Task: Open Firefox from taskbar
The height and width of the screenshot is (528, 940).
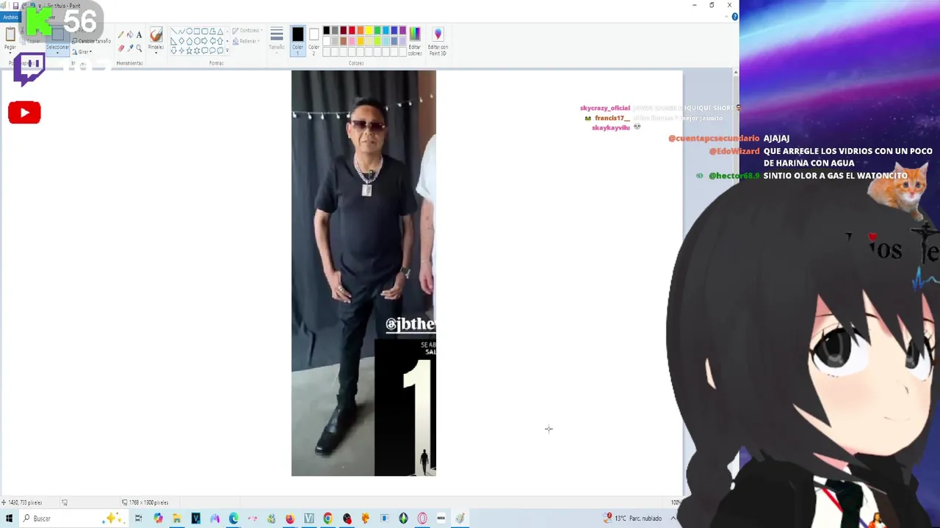Action: [x=290, y=518]
